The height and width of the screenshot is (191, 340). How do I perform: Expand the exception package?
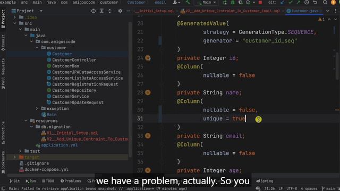[x=37, y=108]
